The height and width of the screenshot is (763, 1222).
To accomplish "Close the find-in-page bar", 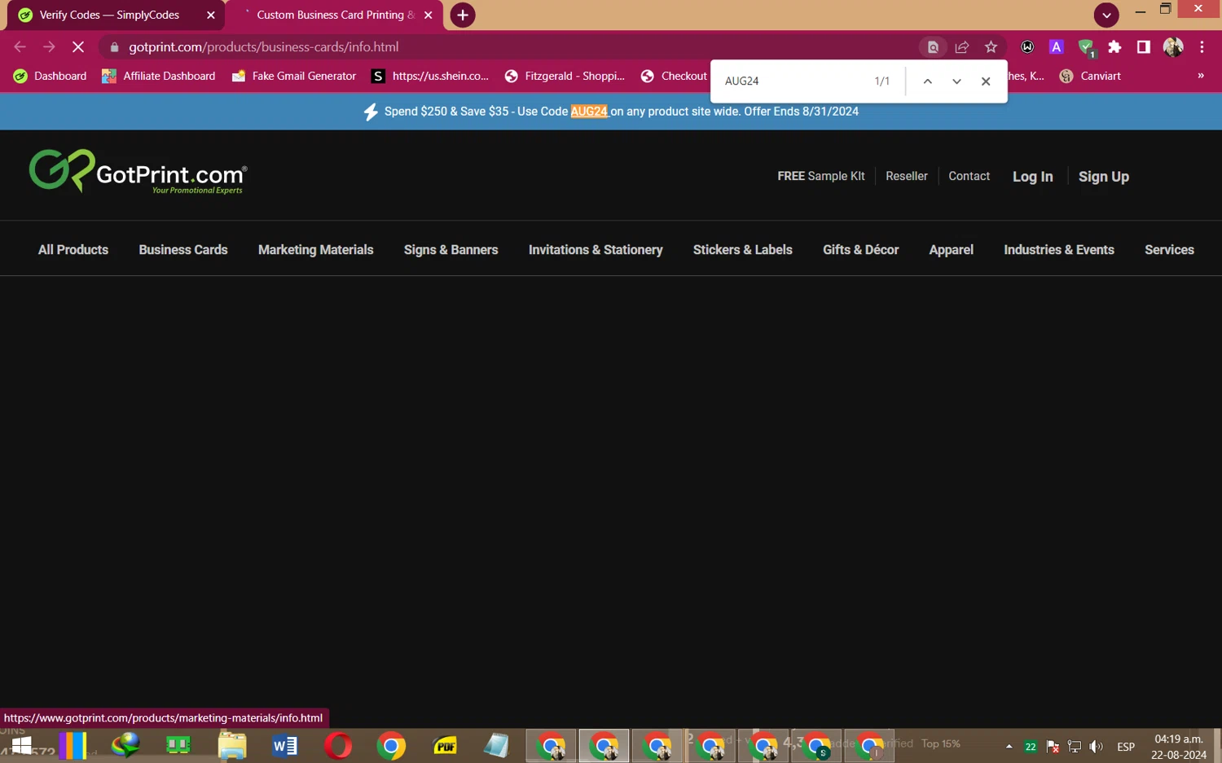I will pos(986,81).
